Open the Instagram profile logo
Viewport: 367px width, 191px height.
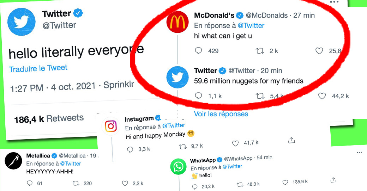111,126
